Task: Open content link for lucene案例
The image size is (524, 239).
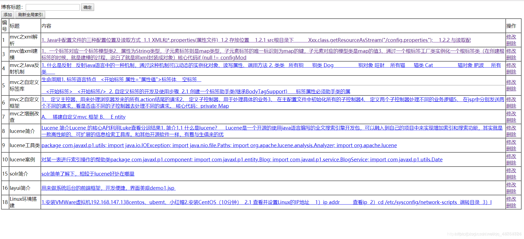Action: click(x=242, y=159)
